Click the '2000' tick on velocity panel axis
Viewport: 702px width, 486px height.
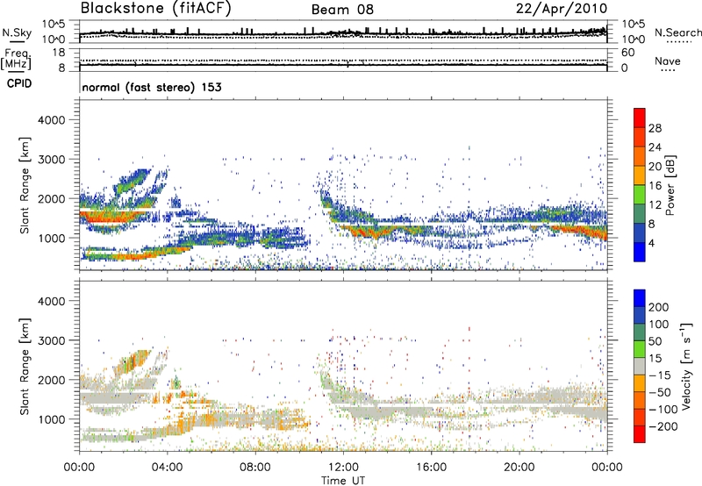click(51, 381)
